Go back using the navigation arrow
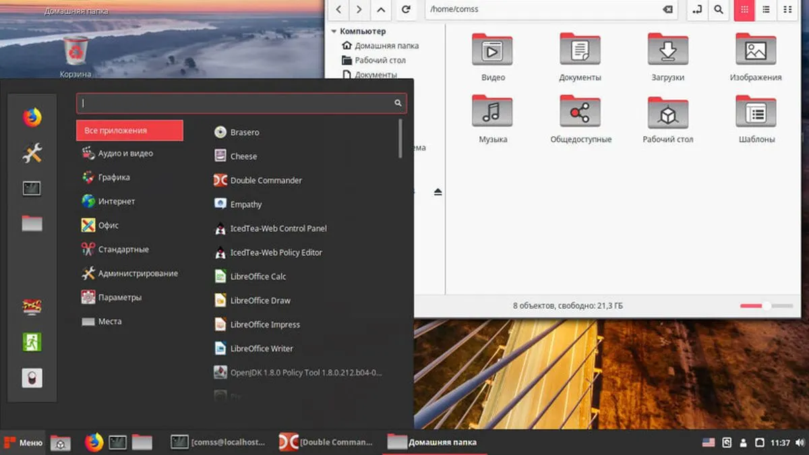Screen dimensions: 809x455 pyautogui.click(x=339, y=10)
